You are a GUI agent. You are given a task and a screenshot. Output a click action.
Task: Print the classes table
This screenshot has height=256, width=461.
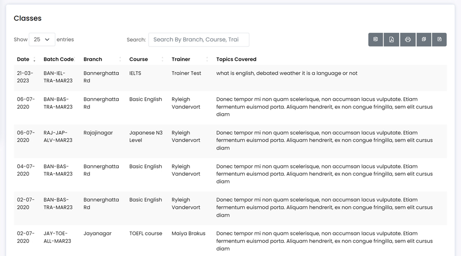[x=408, y=39]
